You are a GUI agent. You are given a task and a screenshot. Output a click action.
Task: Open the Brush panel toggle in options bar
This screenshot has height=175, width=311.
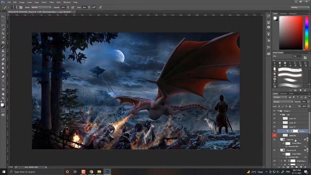(21, 7)
